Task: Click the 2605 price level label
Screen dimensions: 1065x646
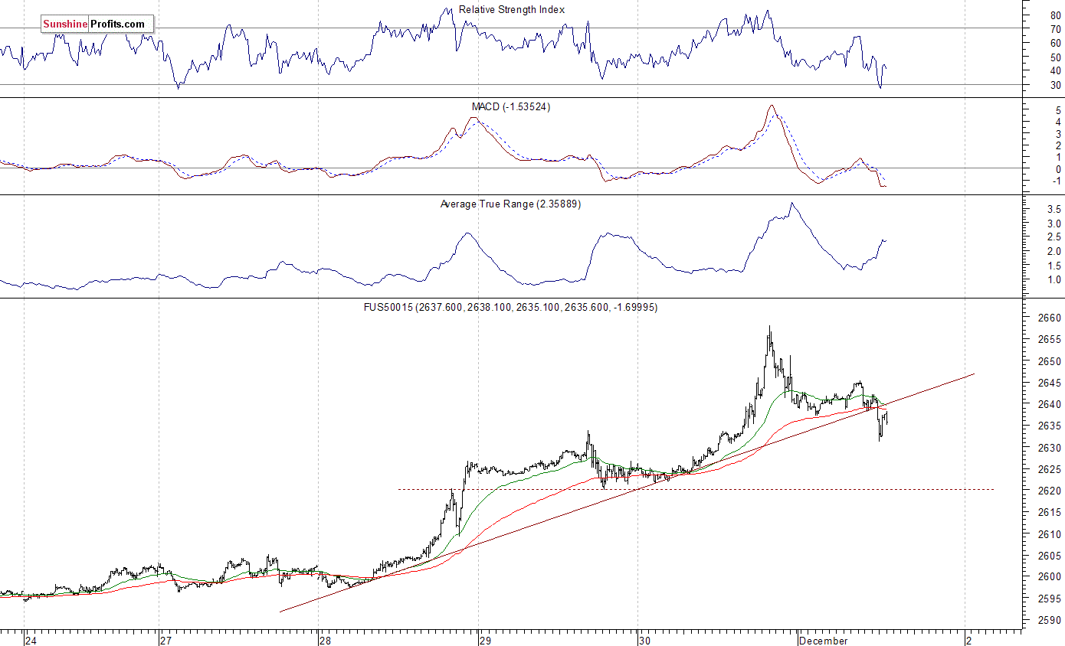Action: [x=1049, y=556]
